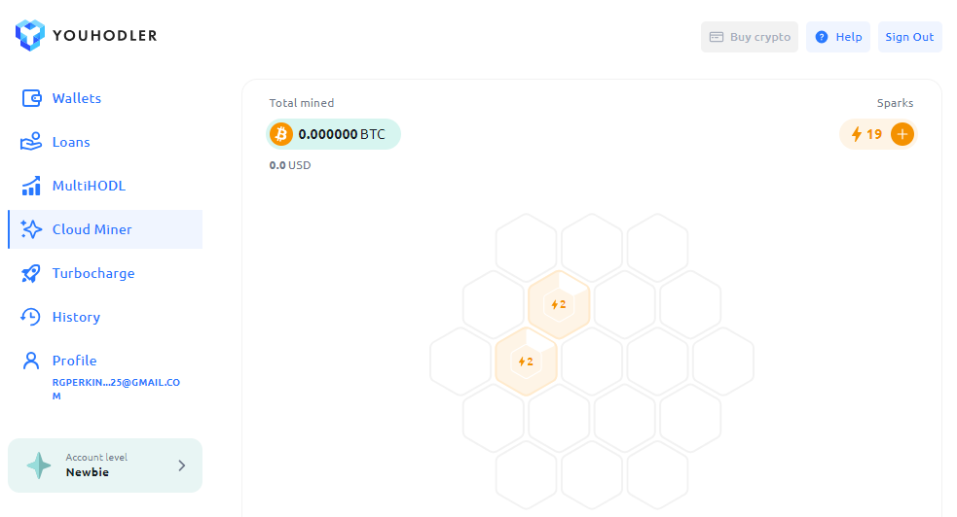Select the Turbocharge rocket icon
The height and width of the screenshot is (517, 957).
pyautogui.click(x=31, y=273)
